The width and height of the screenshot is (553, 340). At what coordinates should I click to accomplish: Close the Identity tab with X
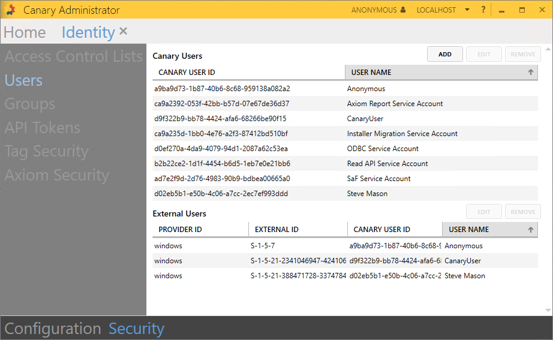pos(123,31)
